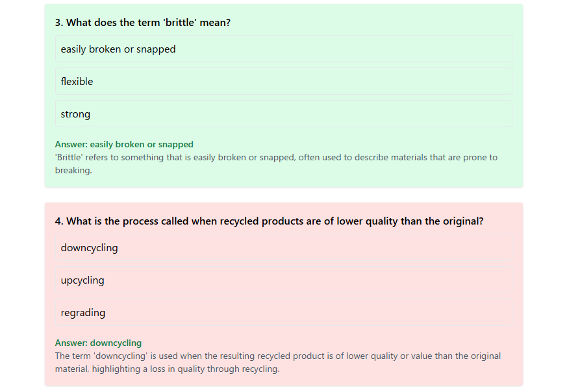
Task: Click the green 'Answer: easily broken or snapped' text
Action: 124,144
